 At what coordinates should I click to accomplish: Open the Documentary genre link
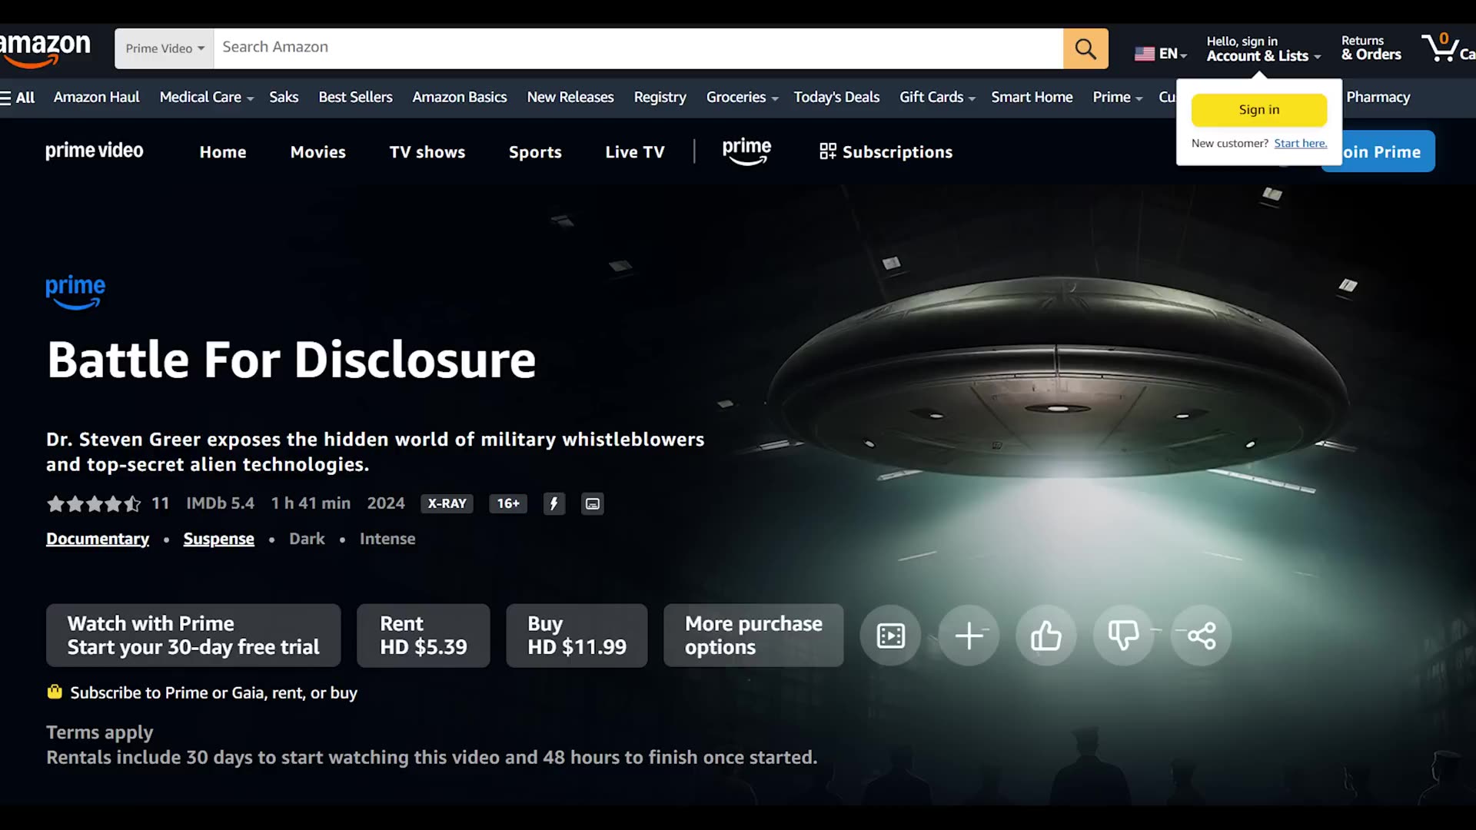(97, 538)
